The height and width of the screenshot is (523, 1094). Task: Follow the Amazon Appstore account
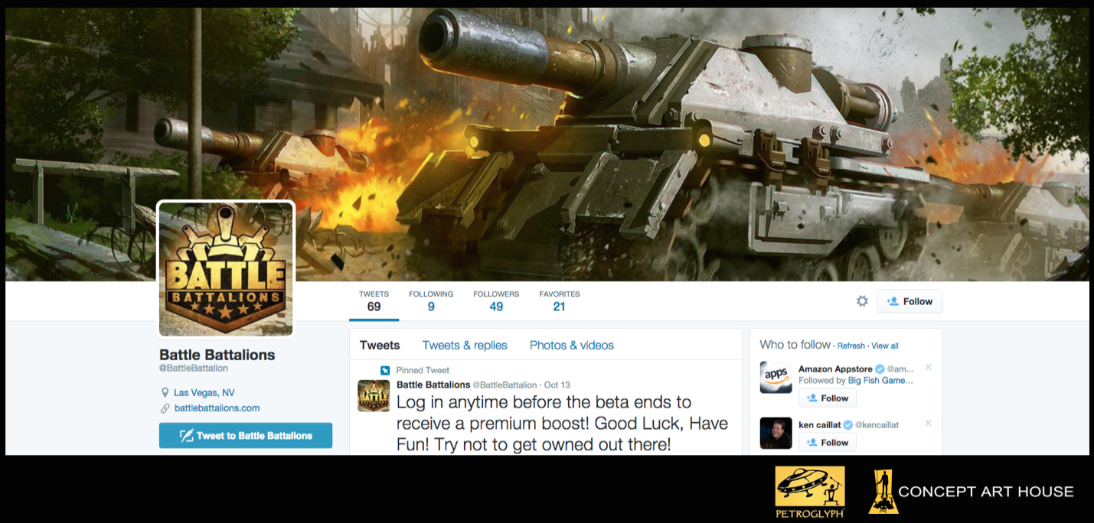pyautogui.click(x=828, y=398)
